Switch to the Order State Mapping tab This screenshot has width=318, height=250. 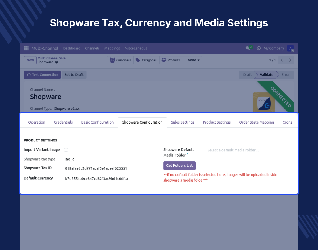pos(257,122)
